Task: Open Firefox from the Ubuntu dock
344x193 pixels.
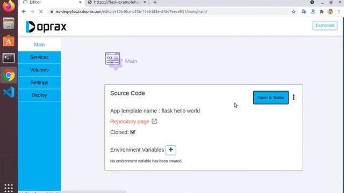Action: point(9,5)
